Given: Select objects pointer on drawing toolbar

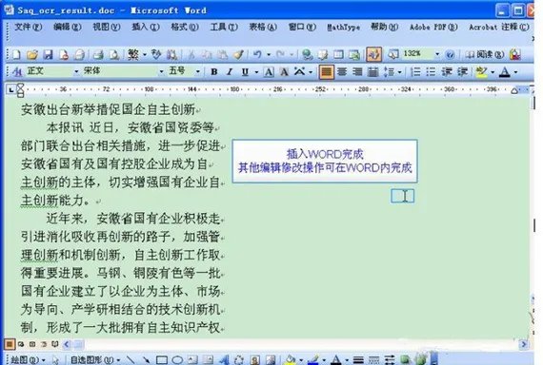Looking at the screenshot, I should (55, 360).
